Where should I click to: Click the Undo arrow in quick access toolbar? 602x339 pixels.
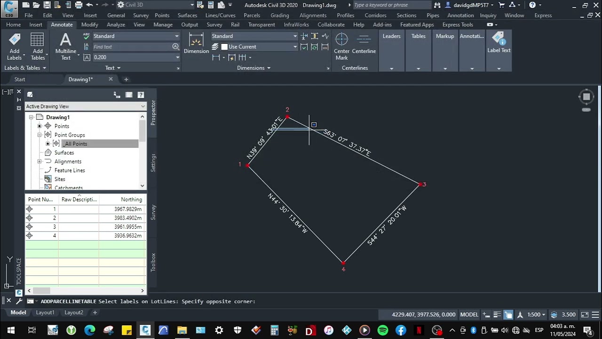click(89, 5)
